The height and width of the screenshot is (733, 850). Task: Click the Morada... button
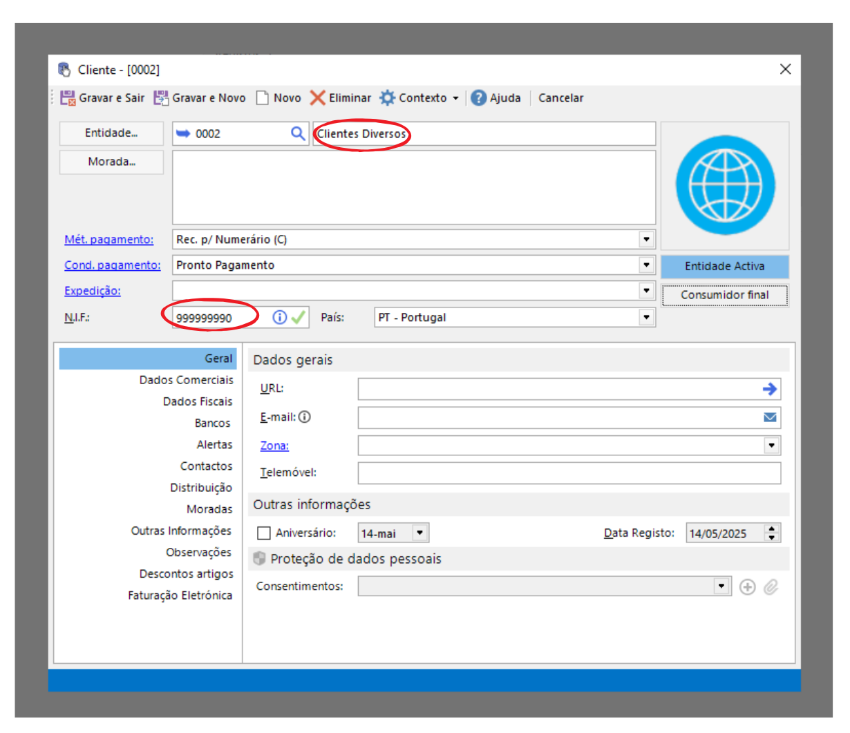click(111, 162)
